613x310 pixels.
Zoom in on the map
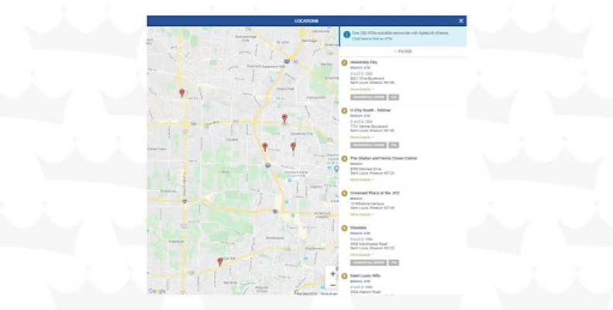[x=332, y=274]
